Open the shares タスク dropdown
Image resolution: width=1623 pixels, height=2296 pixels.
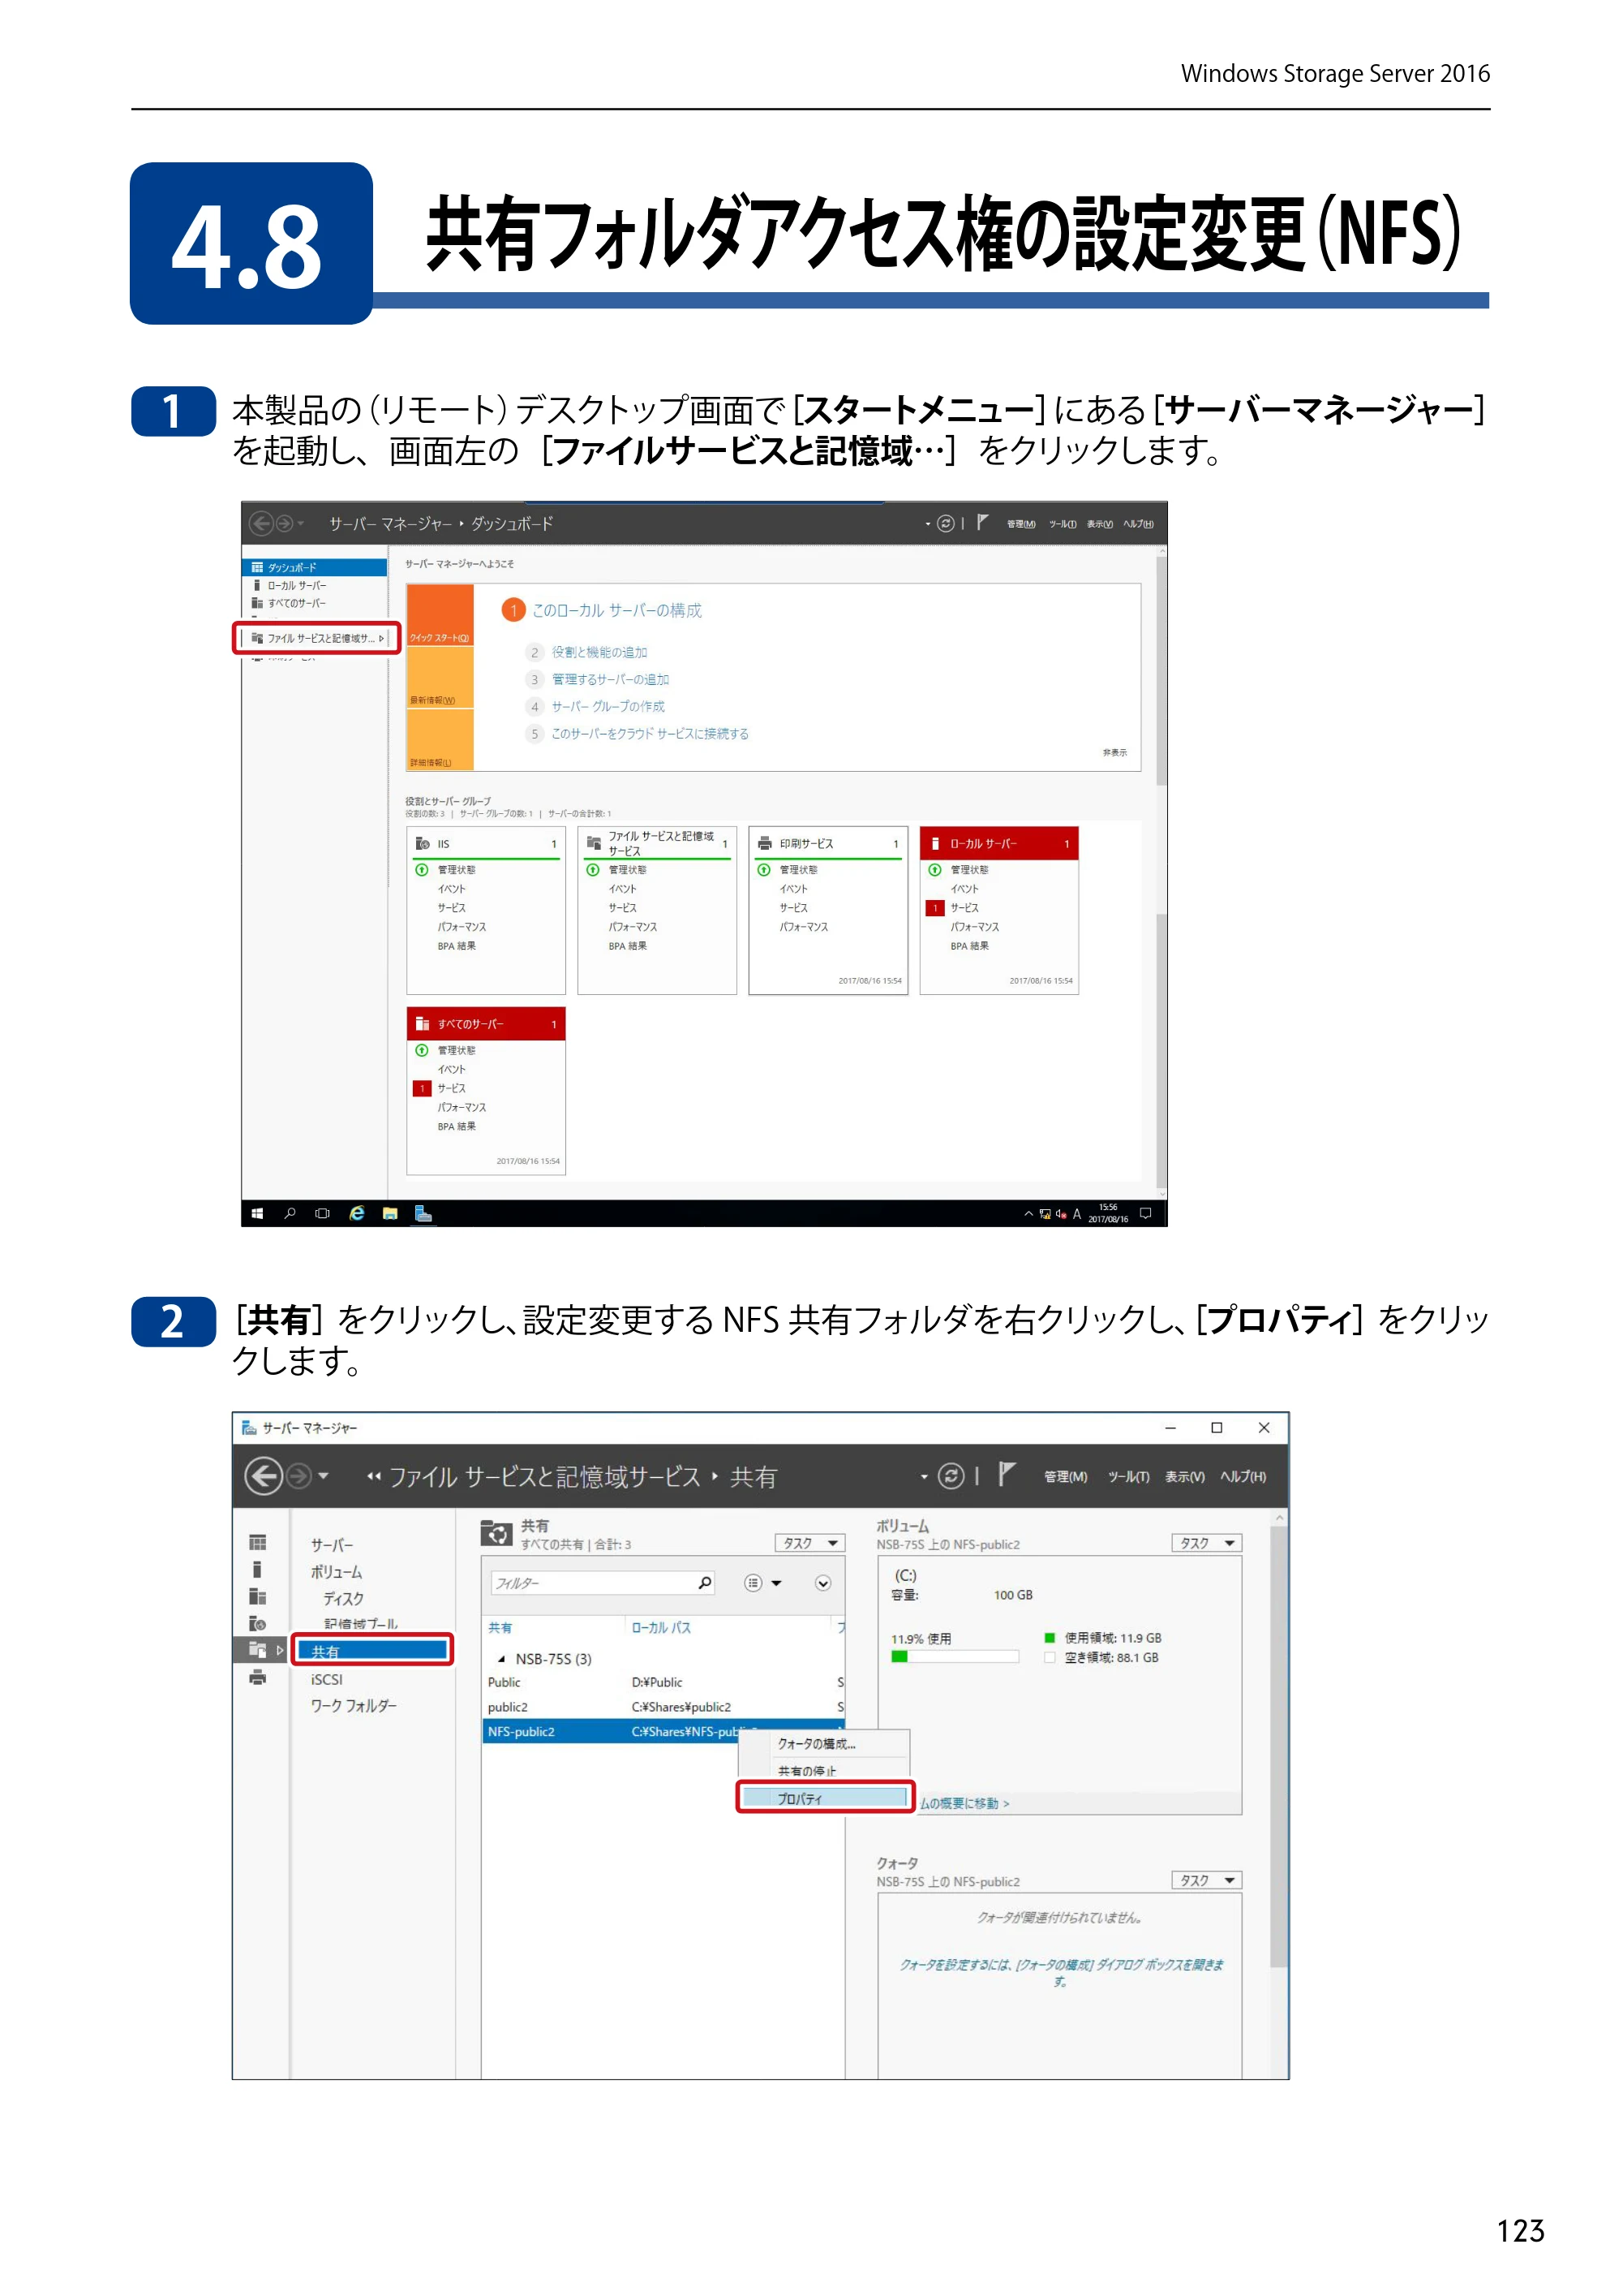809,1543
